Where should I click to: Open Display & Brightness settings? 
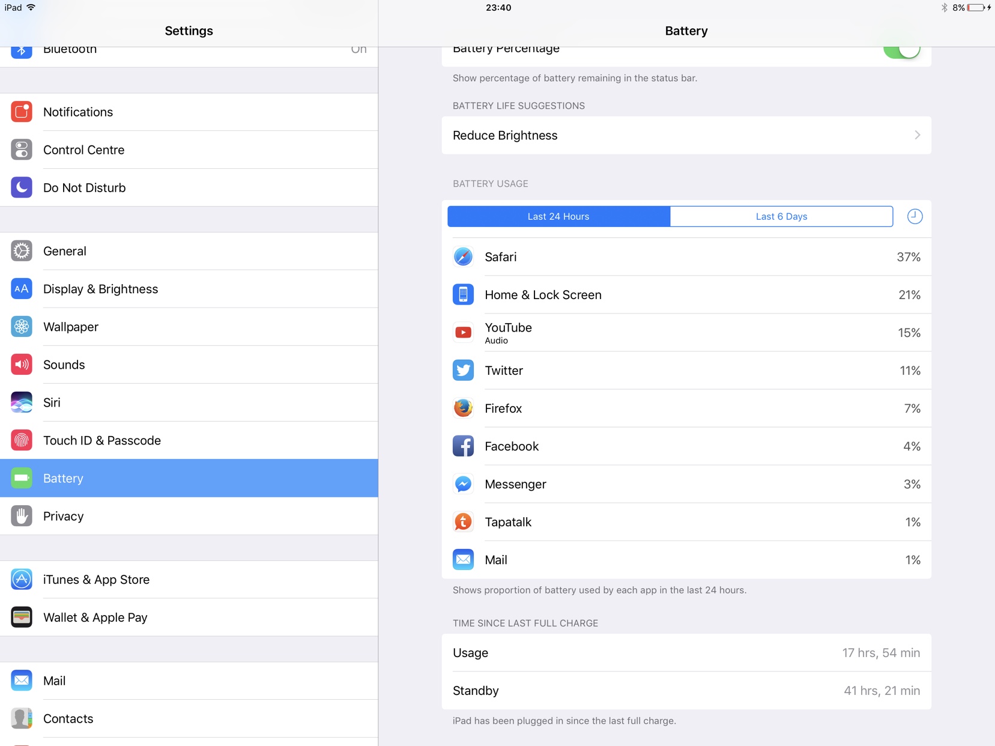tap(189, 289)
